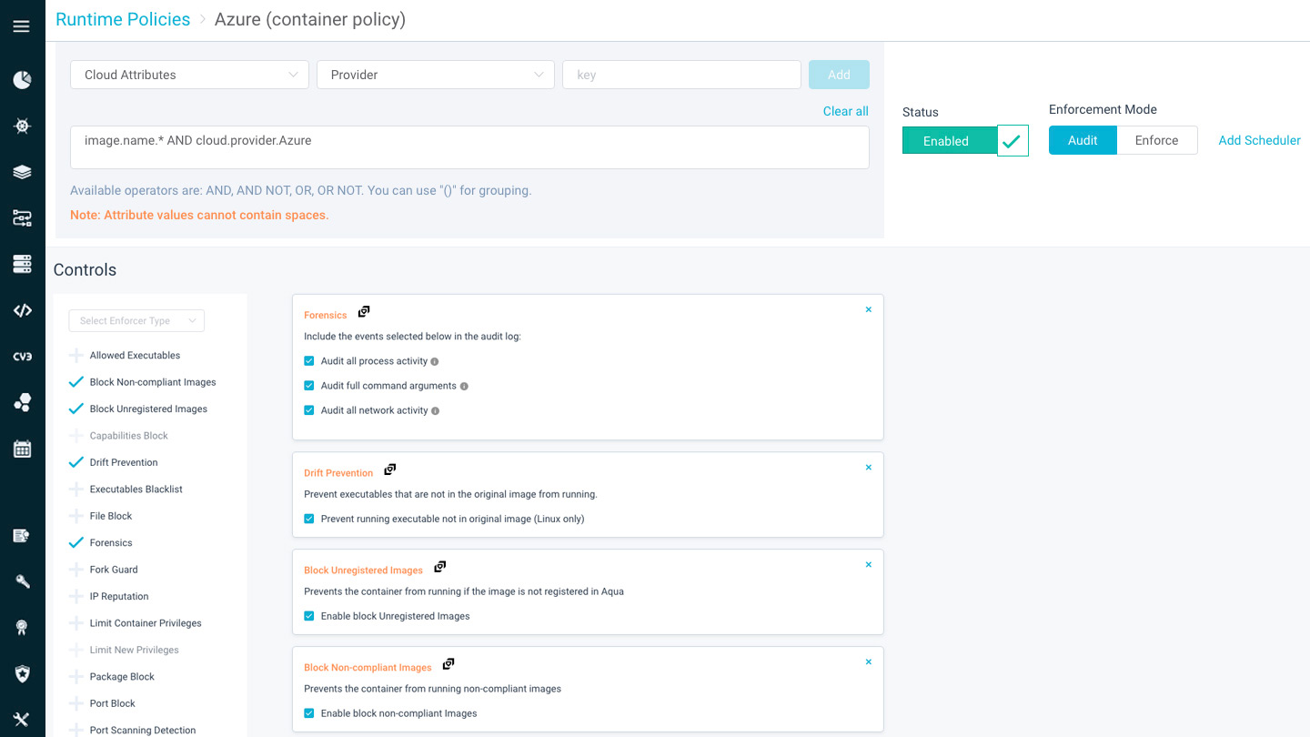Expand the Provider dropdown
Viewport: 1310px width, 737px height.
coord(435,75)
